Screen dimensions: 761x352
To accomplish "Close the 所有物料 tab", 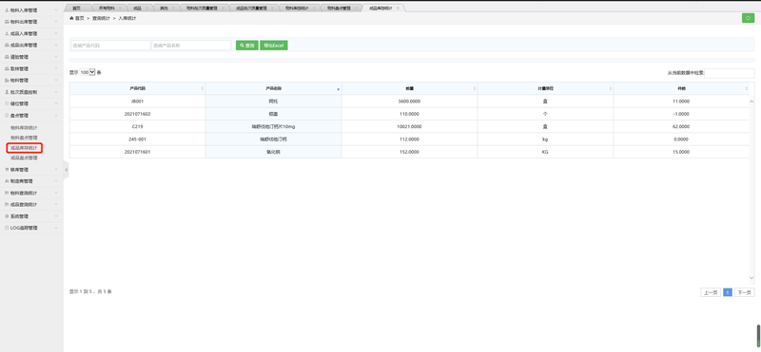I will click(x=122, y=9).
